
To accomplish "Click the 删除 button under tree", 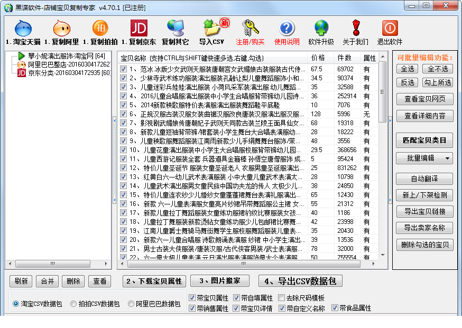I will pyautogui.click(x=73, y=281).
